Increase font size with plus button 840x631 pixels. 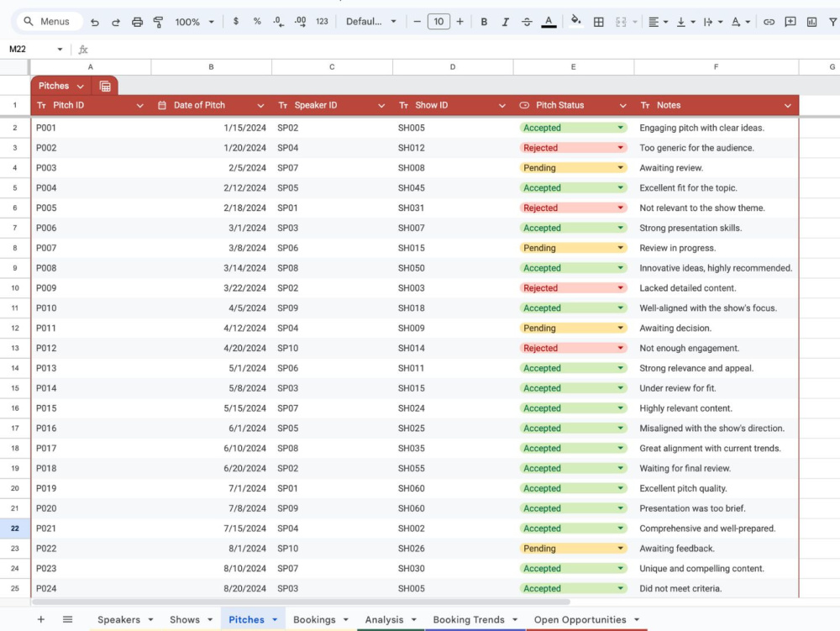coord(459,22)
